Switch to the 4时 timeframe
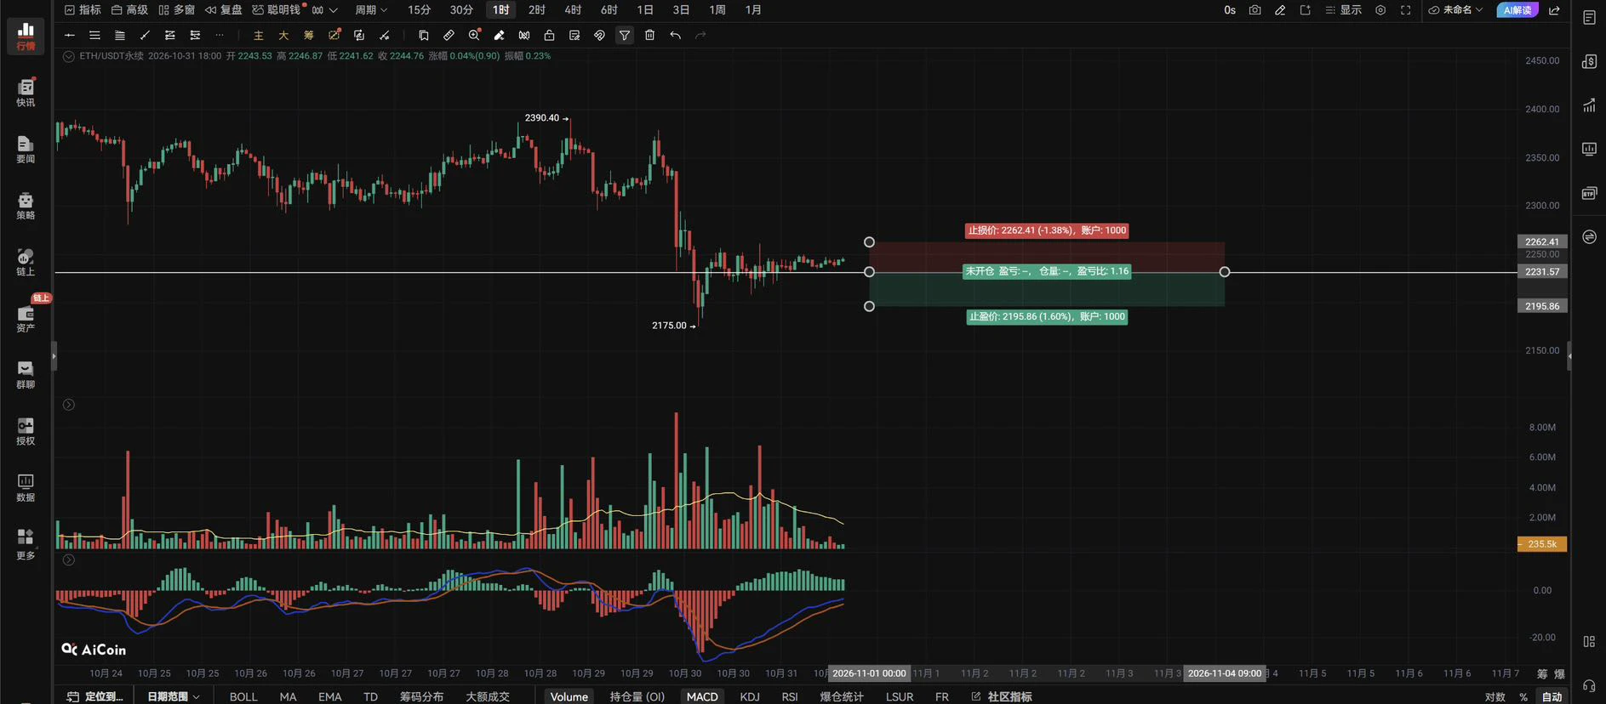The height and width of the screenshot is (704, 1606). click(573, 10)
